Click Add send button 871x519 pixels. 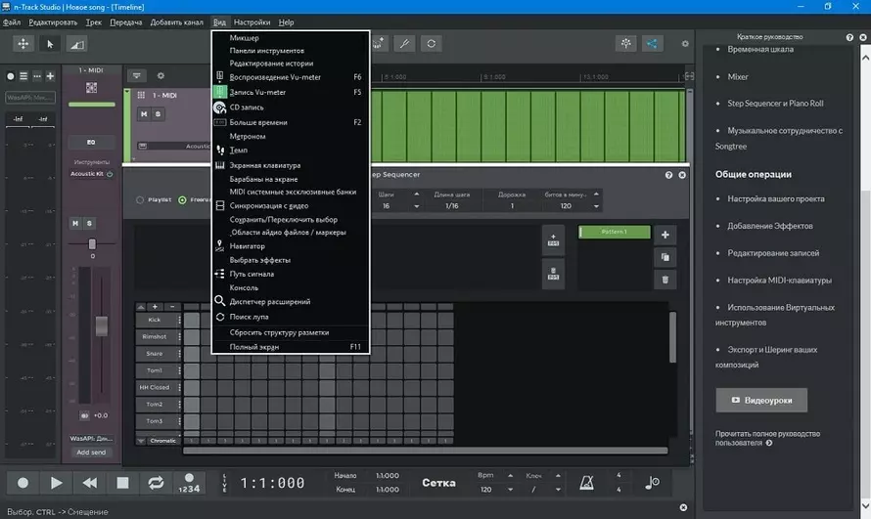91,453
